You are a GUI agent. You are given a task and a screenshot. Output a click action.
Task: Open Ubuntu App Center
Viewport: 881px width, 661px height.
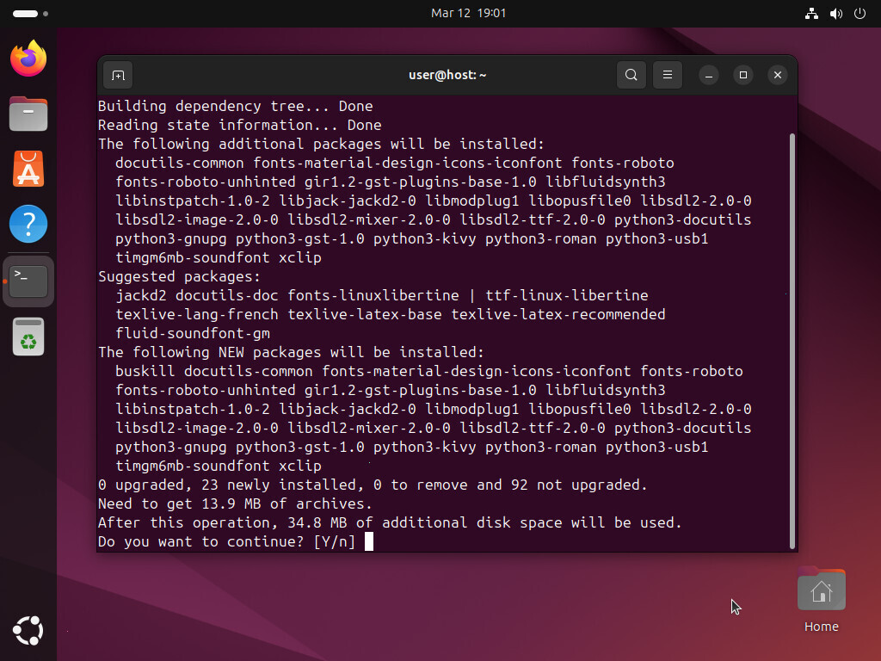pos(28,169)
